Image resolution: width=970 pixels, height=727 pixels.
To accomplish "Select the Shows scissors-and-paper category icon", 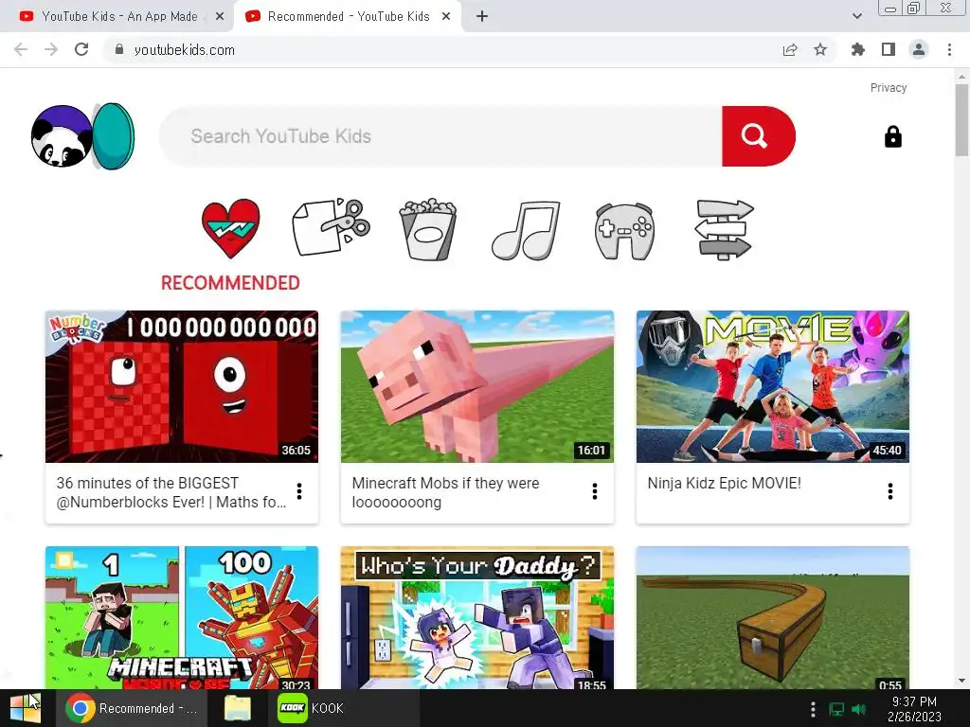I will pos(331,227).
